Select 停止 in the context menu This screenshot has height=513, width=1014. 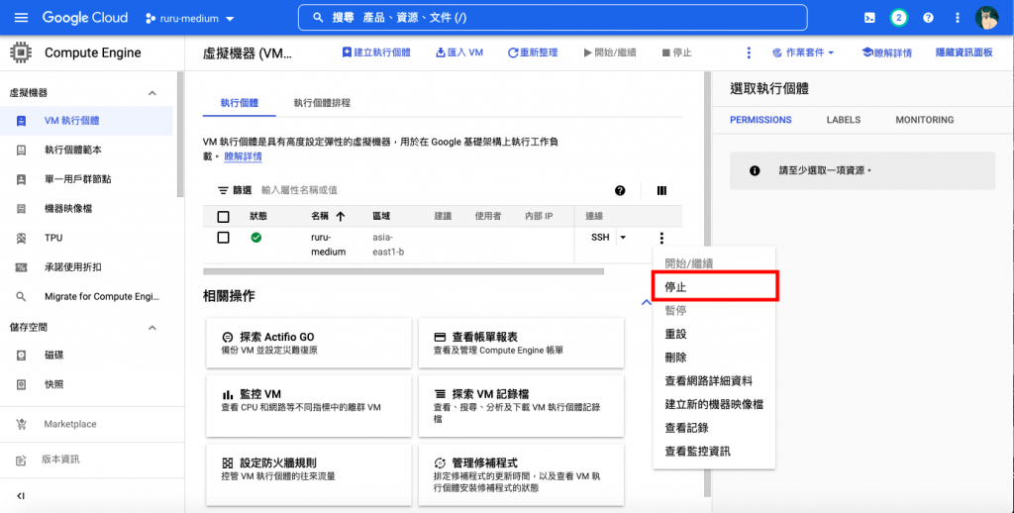click(x=714, y=286)
